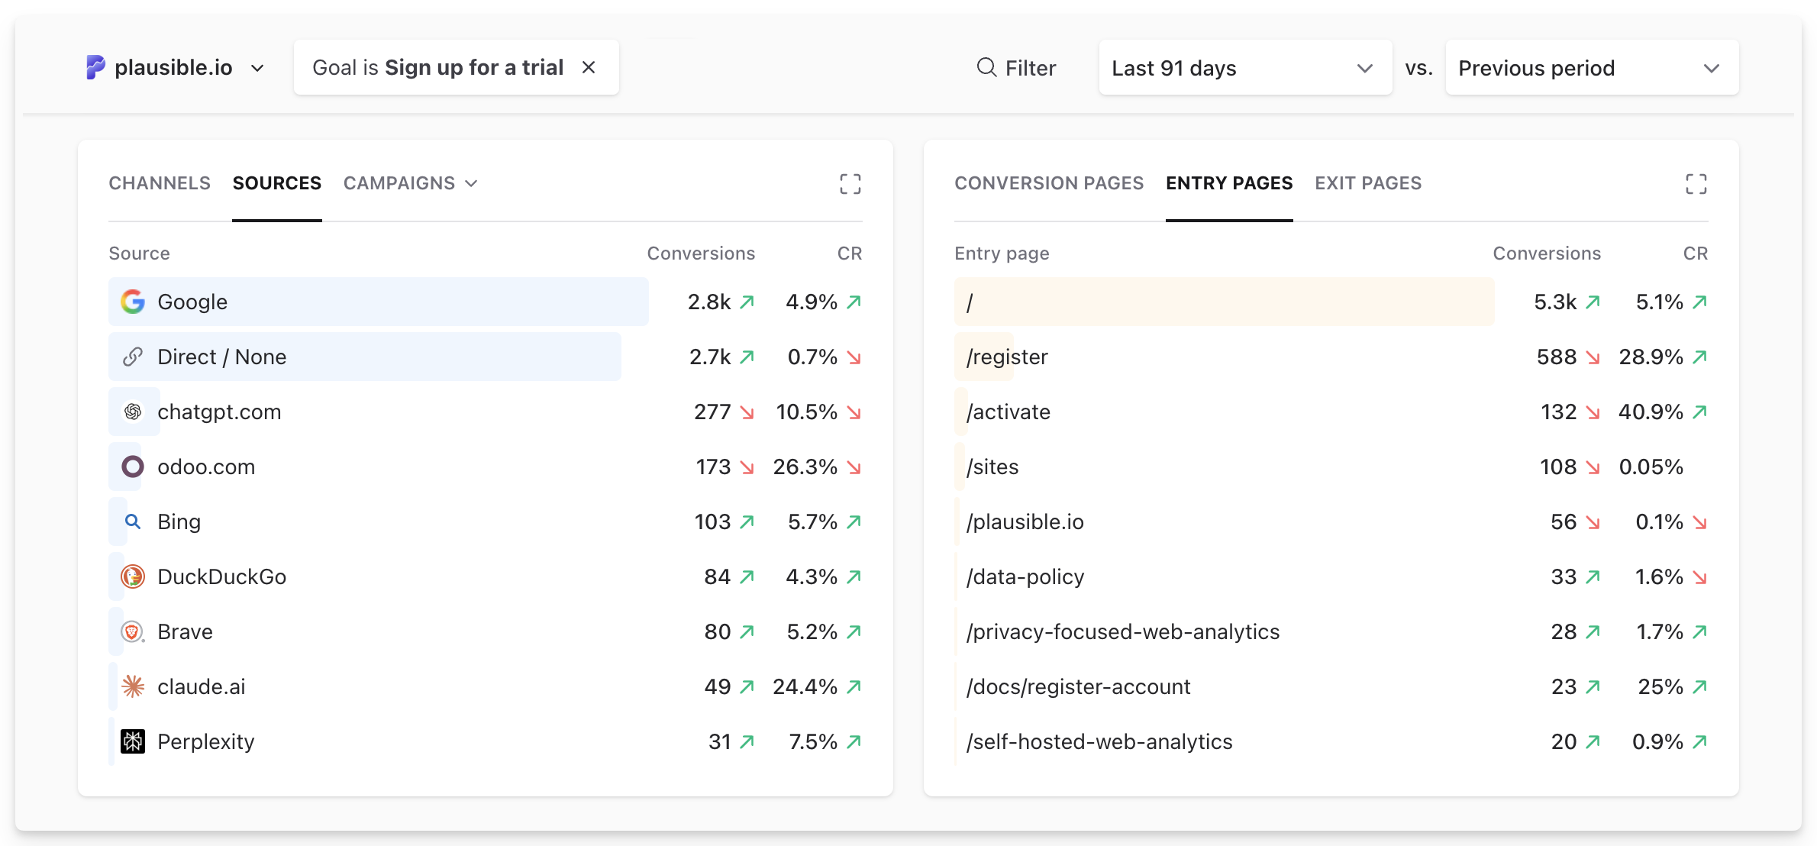Switch to the Exit Pages tab

click(1368, 183)
